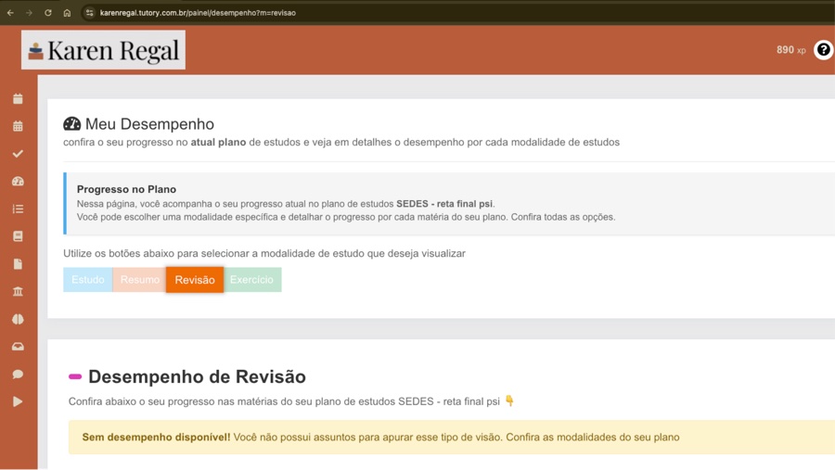Click the SEDES - reta final psi plan name
The height and width of the screenshot is (470, 835).
(x=444, y=204)
